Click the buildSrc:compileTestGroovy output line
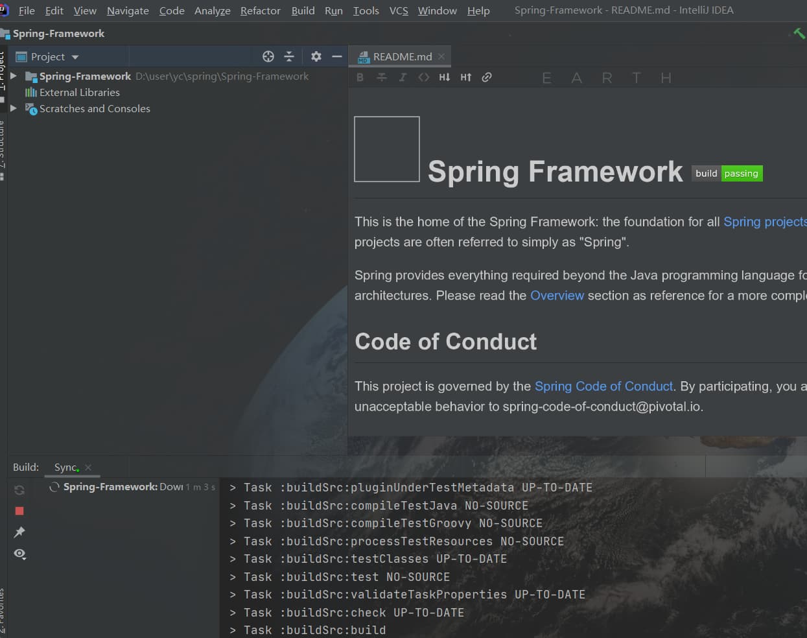 tap(386, 523)
